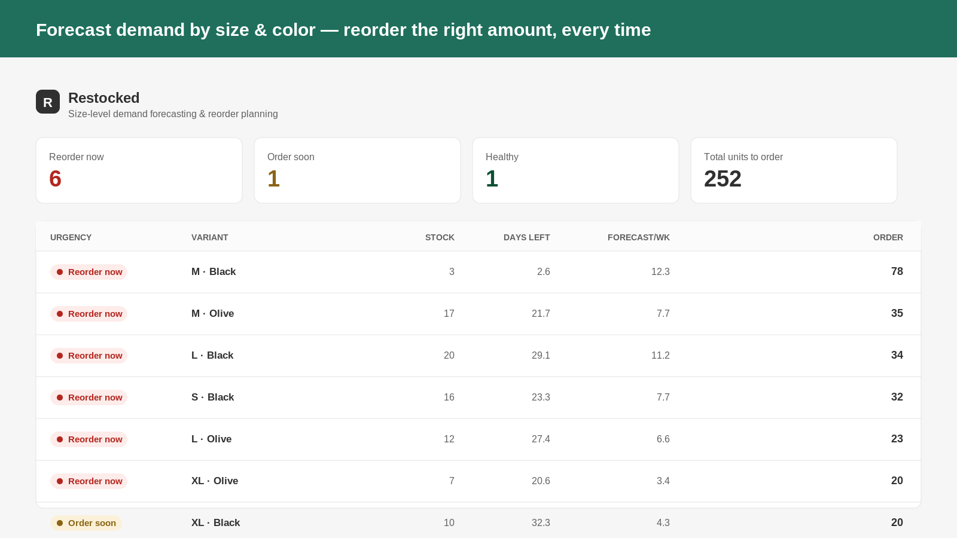
Task: Click days left value 21.7
Action: coord(541,313)
